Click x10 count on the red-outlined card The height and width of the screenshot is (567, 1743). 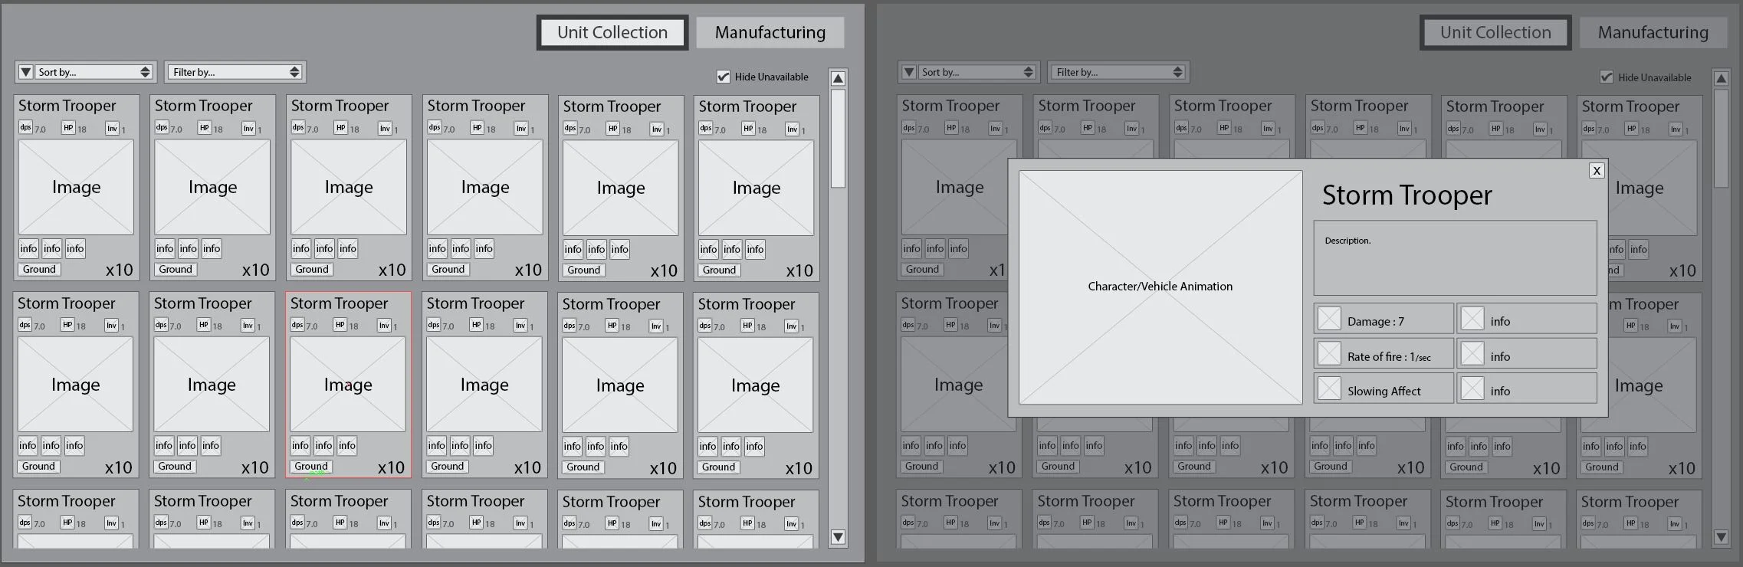click(391, 467)
